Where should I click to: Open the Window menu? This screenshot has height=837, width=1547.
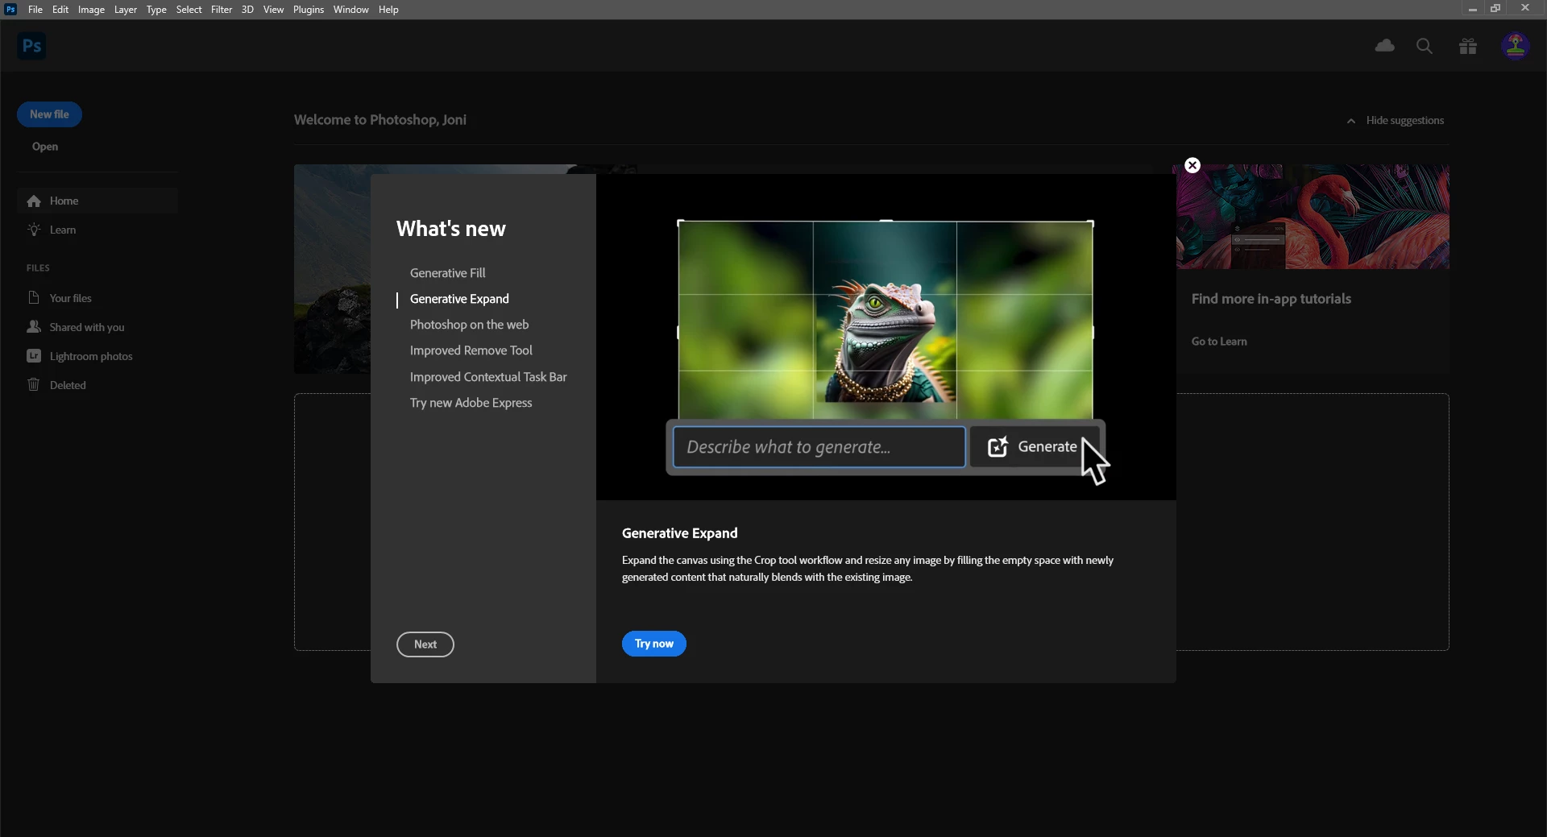[x=350, y=10]
